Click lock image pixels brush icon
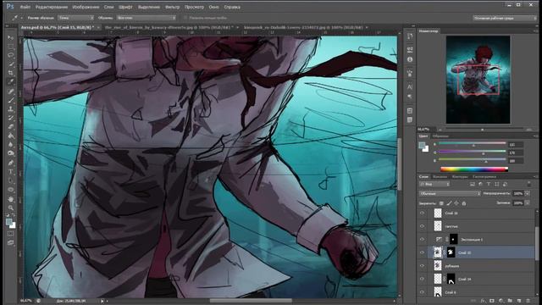This screenshot has height=305, width=542. [449, 203]
